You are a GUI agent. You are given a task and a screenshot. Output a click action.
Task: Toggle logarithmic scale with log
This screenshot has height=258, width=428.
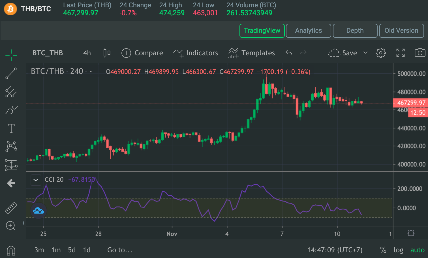(x=398, y=250)
